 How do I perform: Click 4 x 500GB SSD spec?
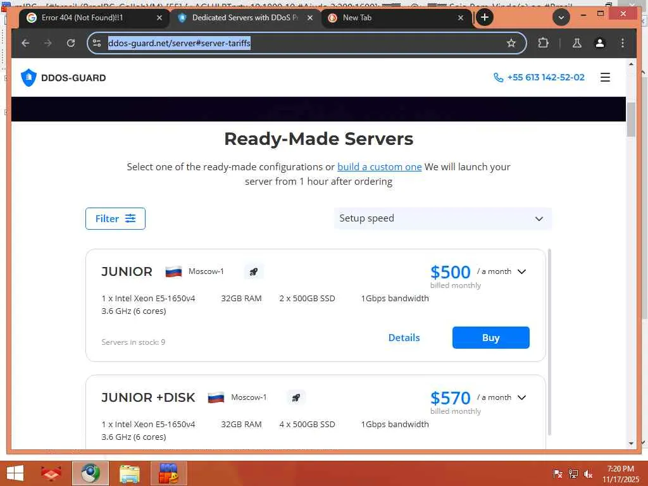(x=307, y=425)
